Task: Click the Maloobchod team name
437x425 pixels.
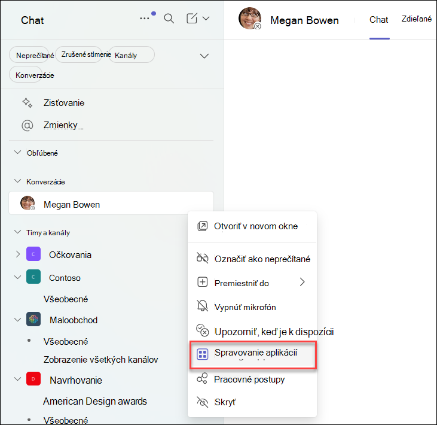Action: (74, 320)
